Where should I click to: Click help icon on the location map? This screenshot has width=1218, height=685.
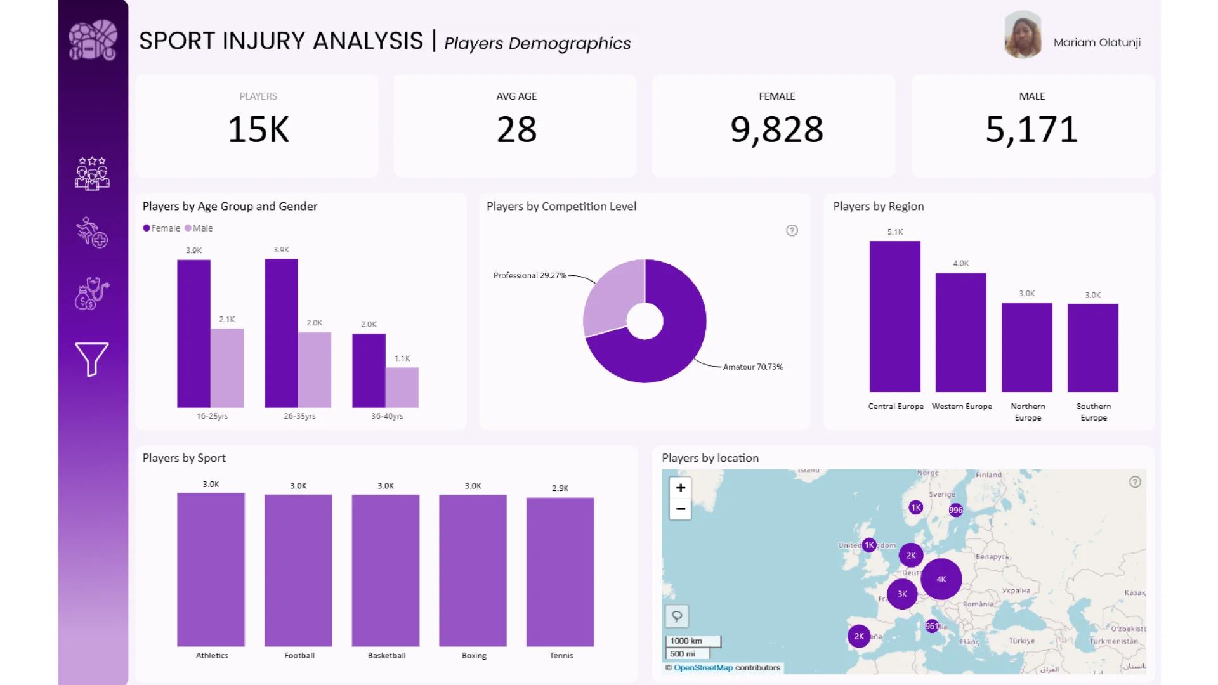[1135, 482]
